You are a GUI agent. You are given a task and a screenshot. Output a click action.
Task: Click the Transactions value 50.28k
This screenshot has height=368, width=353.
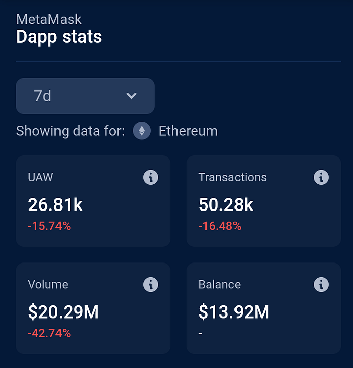[x=226, y=205]
